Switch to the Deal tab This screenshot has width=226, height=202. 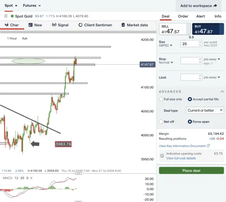(166, 16)
